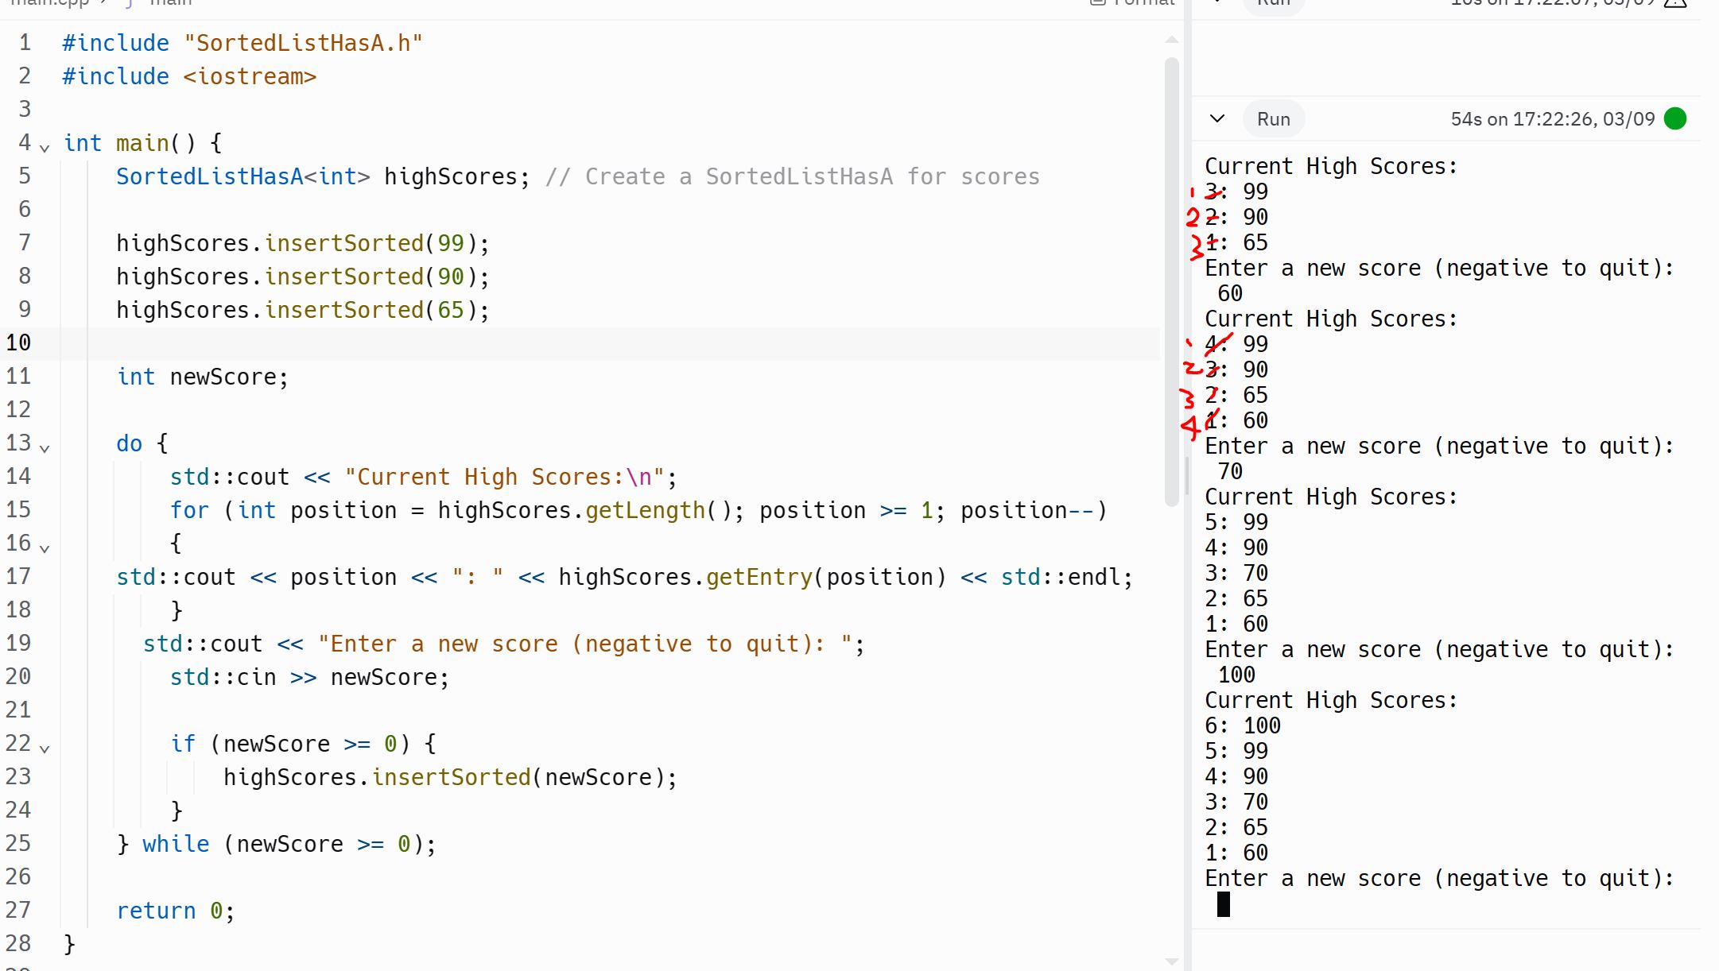
Task: Click the scroll-down arrow below the editor scrollbar
Action: (x=1173, y=959)
